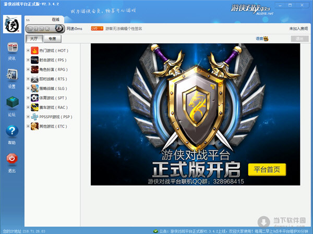This screenshot has height=234, width=313.
Task: Click the red 退出 power icon
Action: pyautogui.click(x=12, y=158)
